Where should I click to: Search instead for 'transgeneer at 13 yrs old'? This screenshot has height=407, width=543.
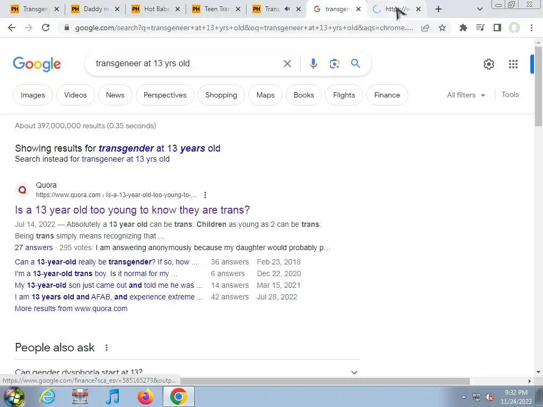126,159
